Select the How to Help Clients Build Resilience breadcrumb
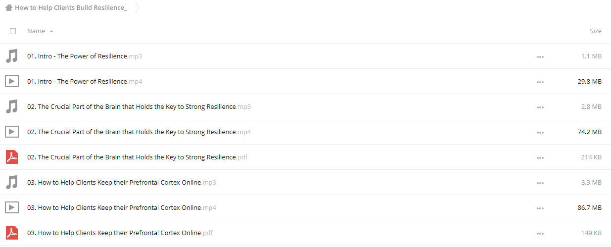 tap(71, 8)
